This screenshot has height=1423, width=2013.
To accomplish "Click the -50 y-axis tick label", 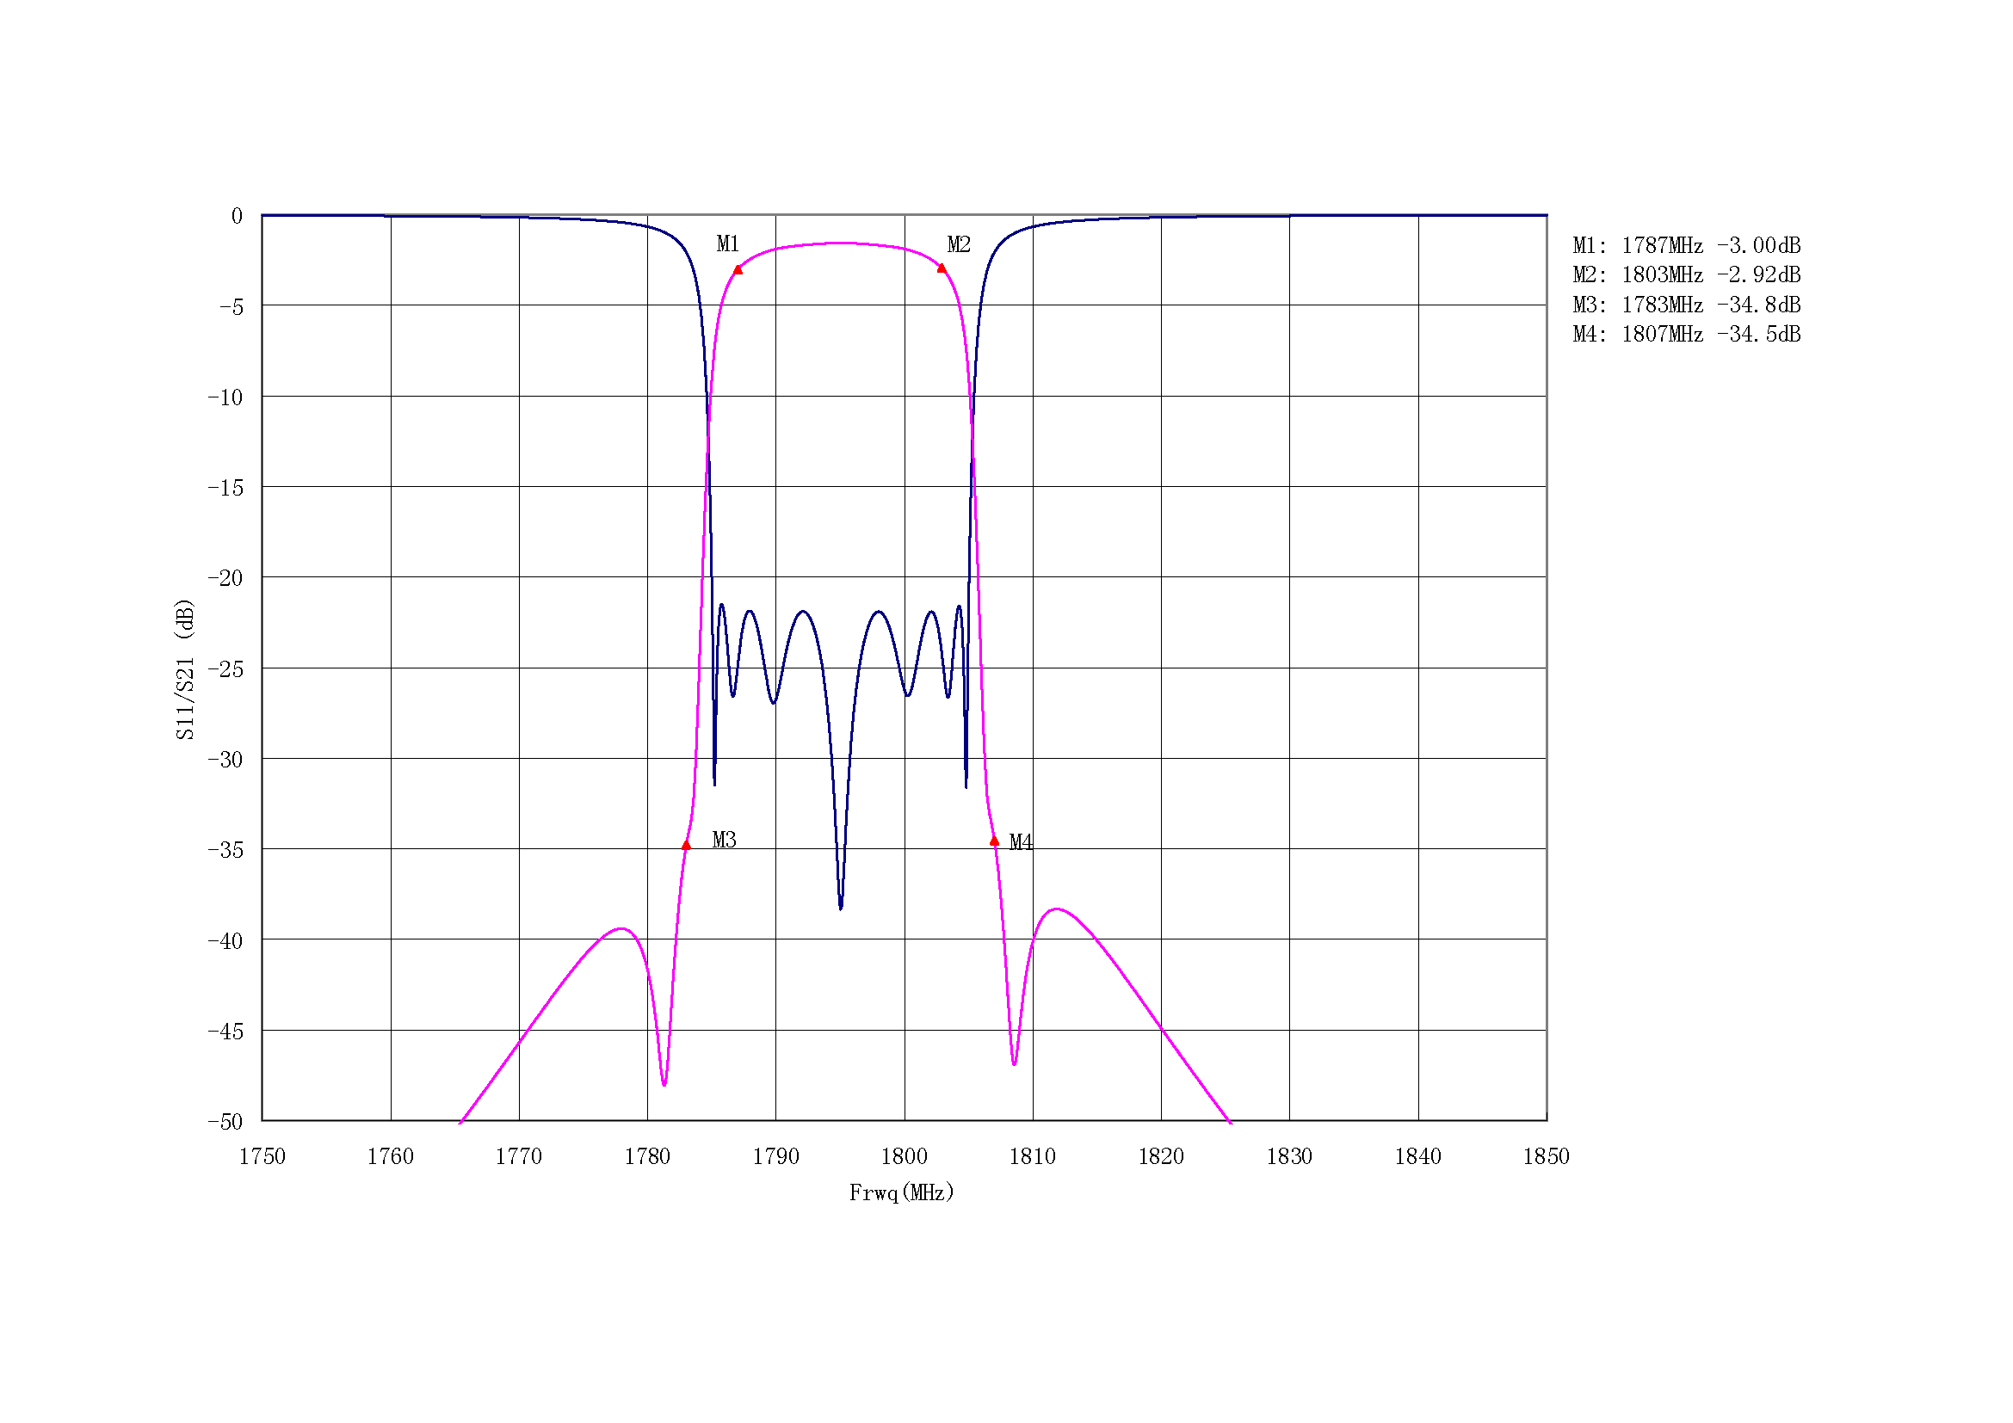I will click(x=225, y=1122).
